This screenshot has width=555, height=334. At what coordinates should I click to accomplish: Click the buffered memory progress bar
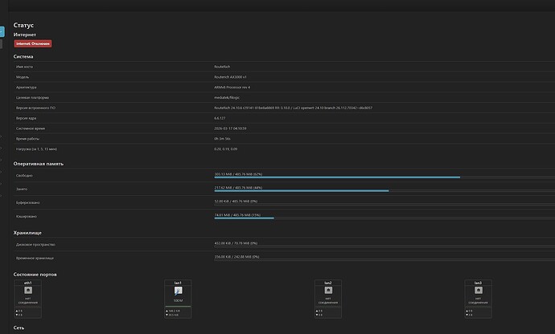coord(384,204)
